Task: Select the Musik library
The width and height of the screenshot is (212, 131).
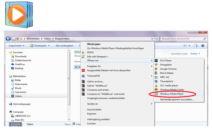Action: [18, 88]
